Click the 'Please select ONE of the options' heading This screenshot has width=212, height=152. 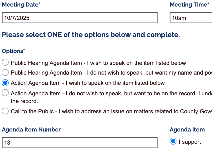click(x=91, y=35)
